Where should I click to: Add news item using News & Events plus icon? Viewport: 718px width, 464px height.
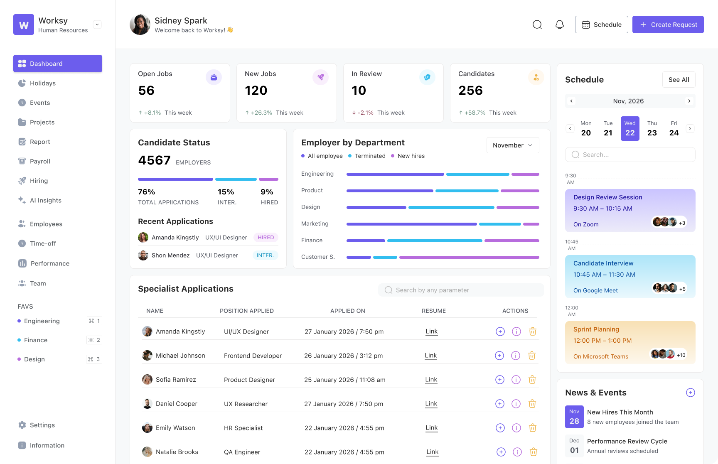click(690, 393)
